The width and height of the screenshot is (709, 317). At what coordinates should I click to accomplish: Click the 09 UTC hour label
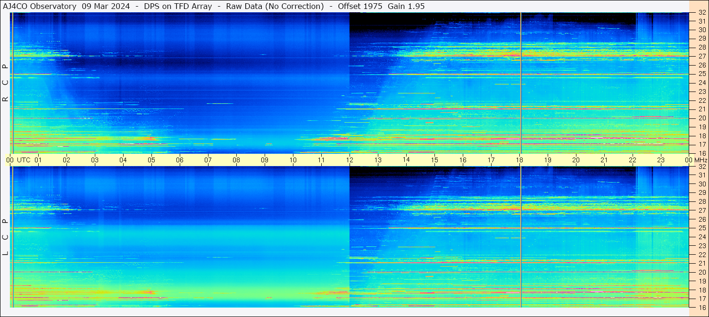tap(265, 160)
